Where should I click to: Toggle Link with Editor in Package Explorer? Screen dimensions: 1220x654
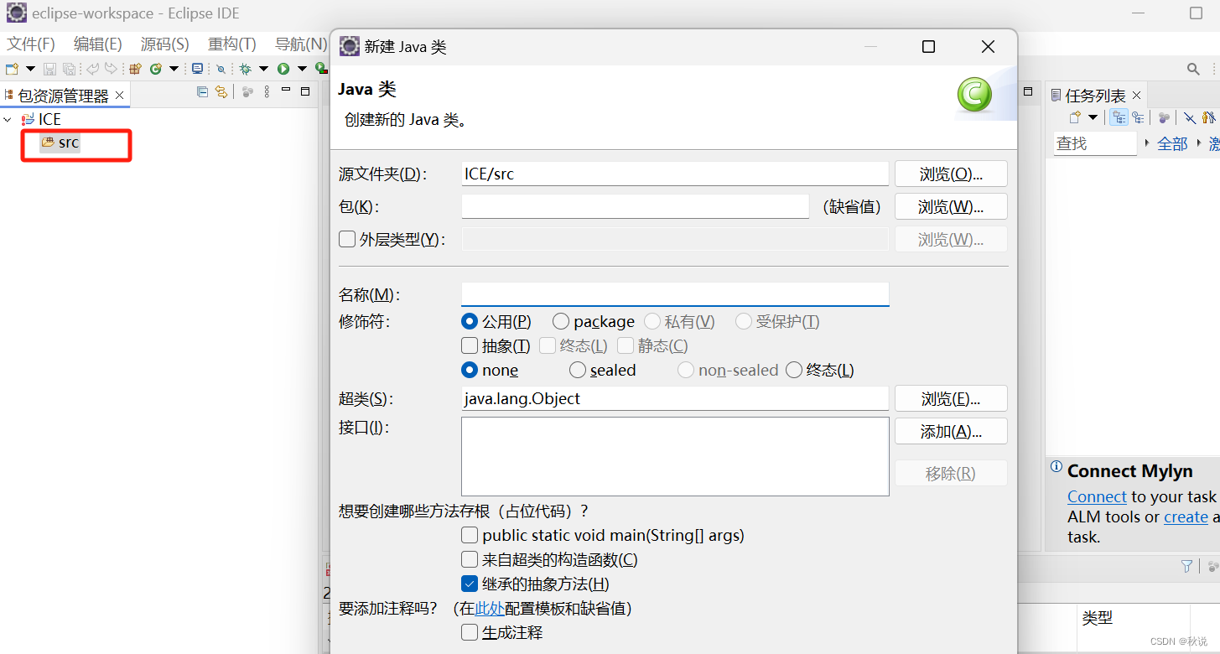point(221,91)
